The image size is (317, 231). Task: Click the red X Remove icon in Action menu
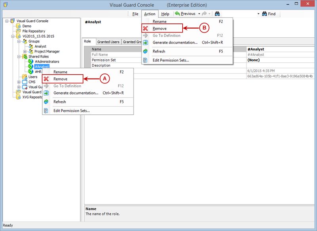[x=145, y=29]
